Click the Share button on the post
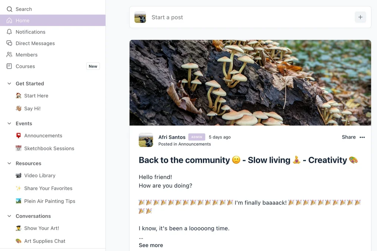 (349, 137)
